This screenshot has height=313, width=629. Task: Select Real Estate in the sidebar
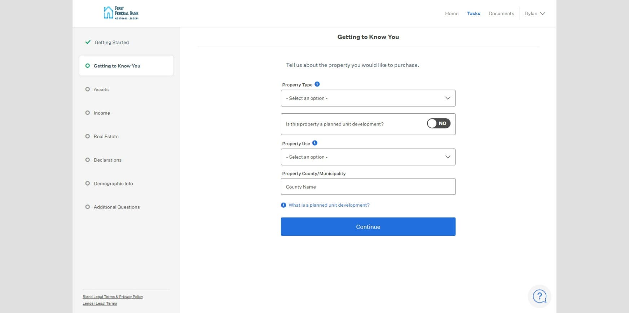(x=106, y=137)
